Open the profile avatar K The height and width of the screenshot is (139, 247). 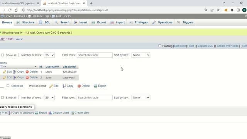click(x=244, y=10)
